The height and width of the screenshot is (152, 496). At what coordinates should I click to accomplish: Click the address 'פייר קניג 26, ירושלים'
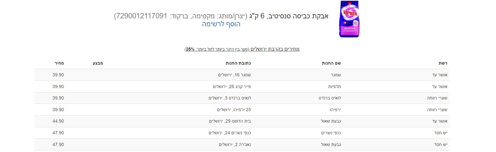point(232,86)
